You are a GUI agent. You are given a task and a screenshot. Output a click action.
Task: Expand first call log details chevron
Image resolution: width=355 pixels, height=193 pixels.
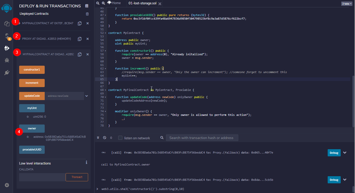pyautogui.click(x=345, y=153)
